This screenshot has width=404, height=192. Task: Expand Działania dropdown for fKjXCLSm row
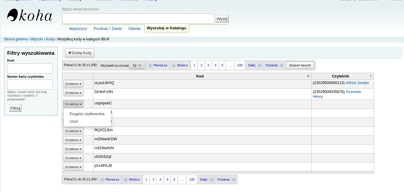[73, 131]
